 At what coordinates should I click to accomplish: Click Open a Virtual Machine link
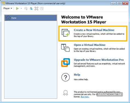90,45
